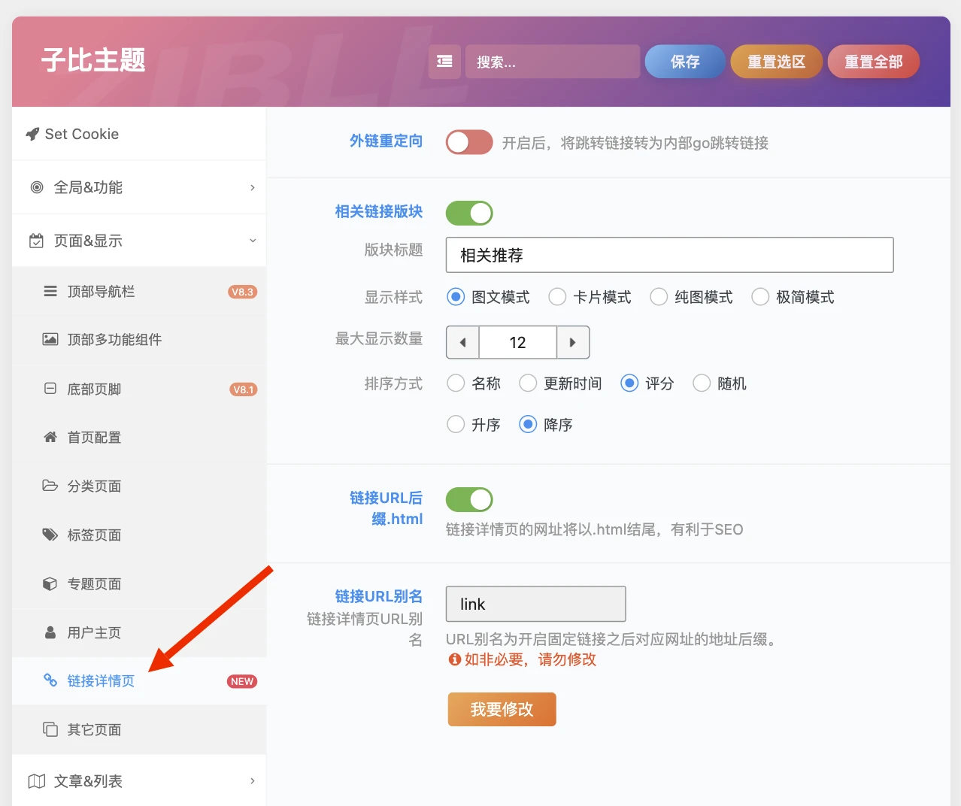Screen dimensions: 961x806
Task: Decrease 最大显示数量 with left arrow
Action: (463, 343)
